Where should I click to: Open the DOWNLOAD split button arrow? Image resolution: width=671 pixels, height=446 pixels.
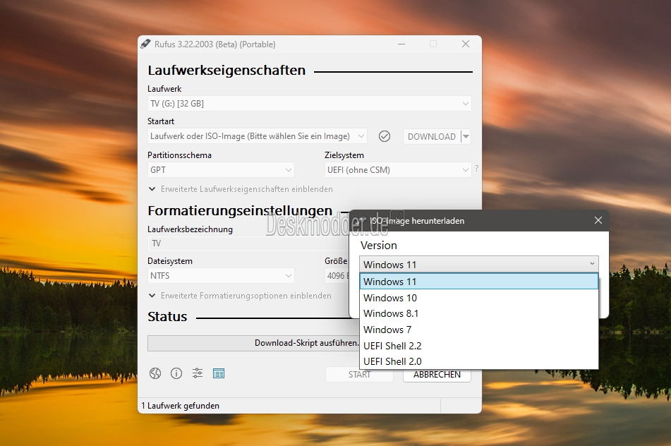click(466, 136)
